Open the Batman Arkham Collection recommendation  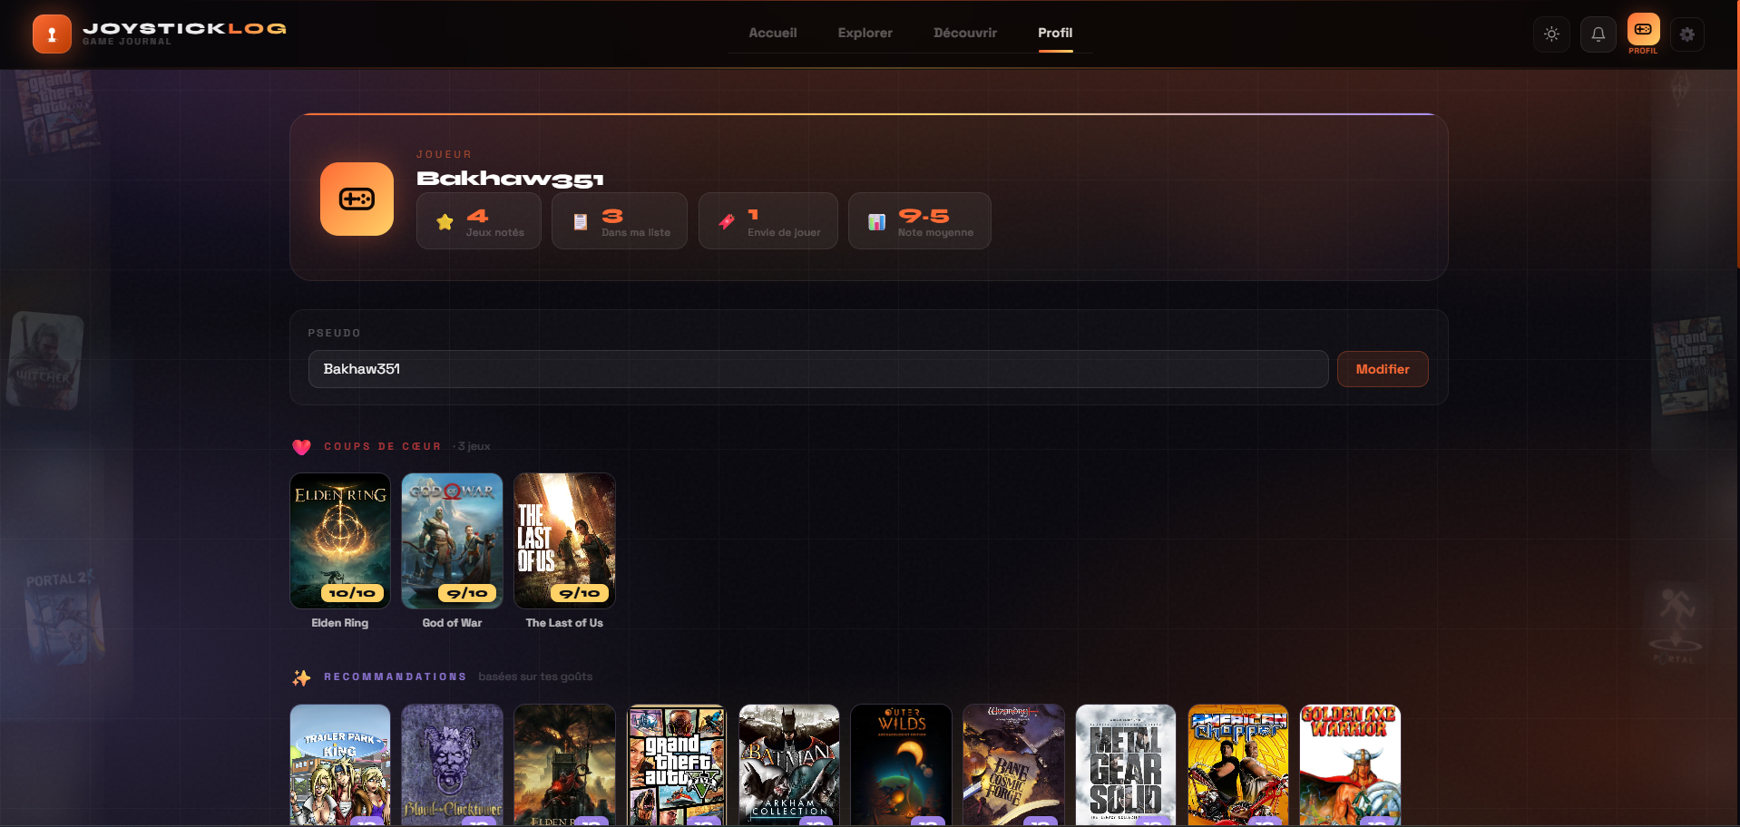tap(789, 765)
